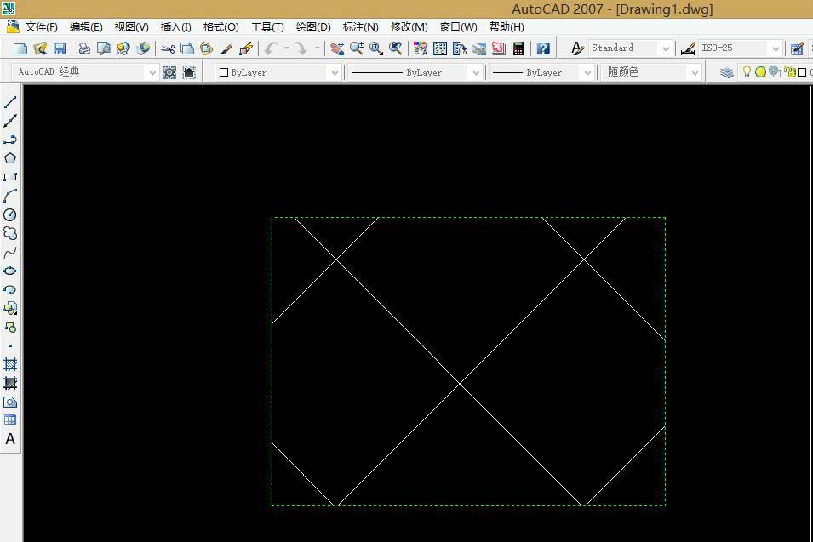Screen dimensions: 813x542
Task: Expand the ByLayer lineweight dropdown
Action: 587,72
